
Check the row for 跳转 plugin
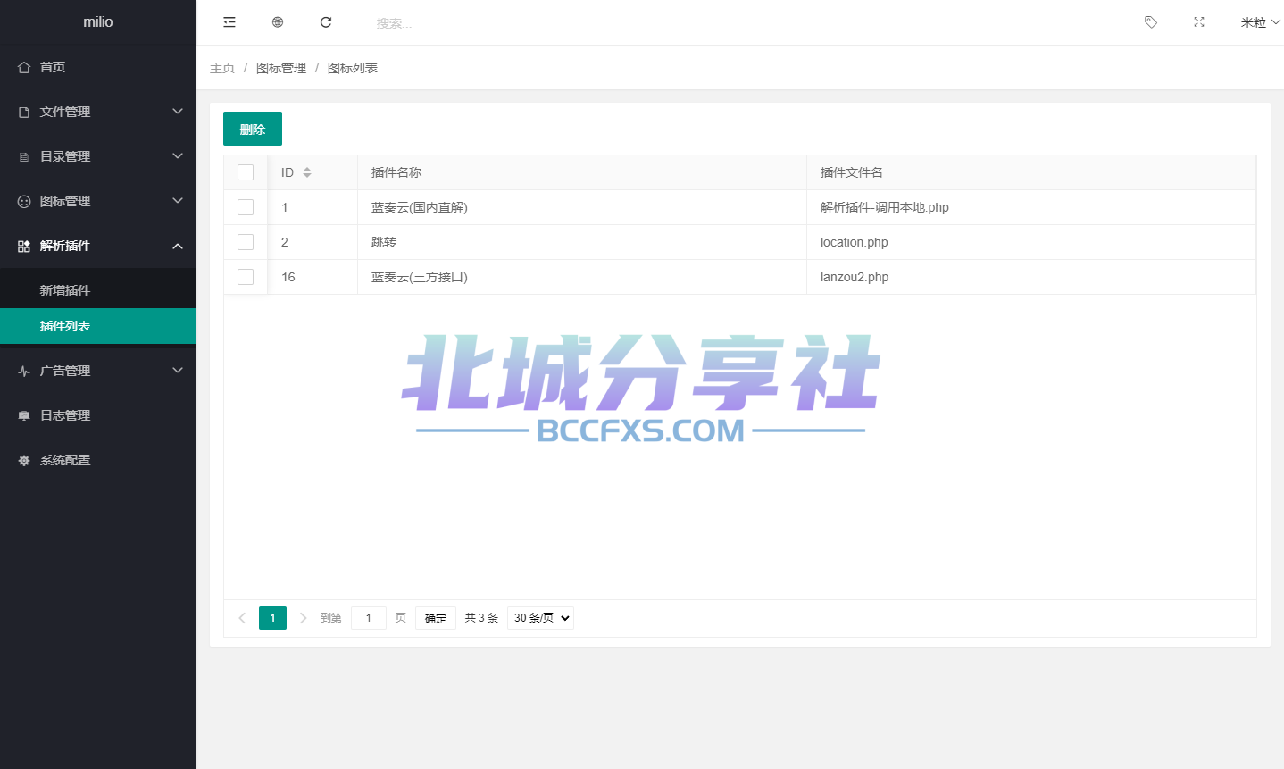pyautogui.click(x=246, y=242)
